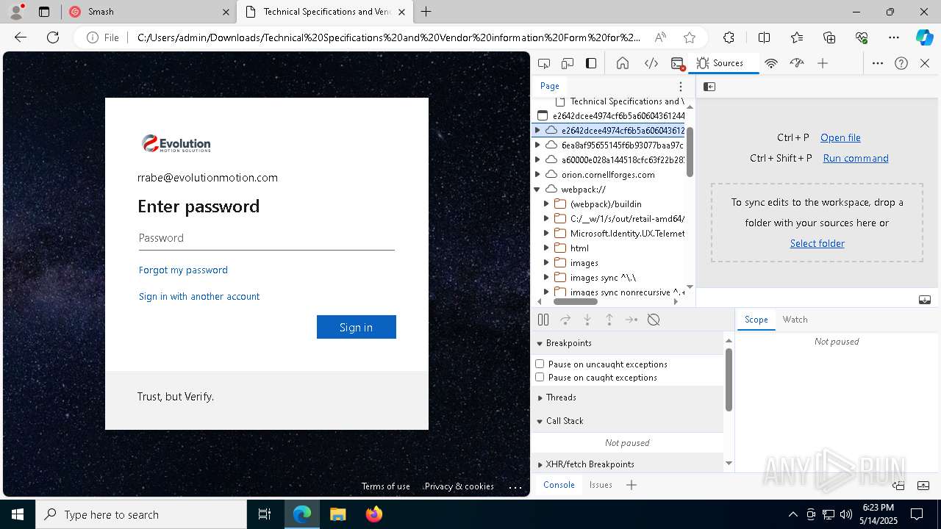Collapse the Call Stack section

pyautogui.click(x=540, y=421)
